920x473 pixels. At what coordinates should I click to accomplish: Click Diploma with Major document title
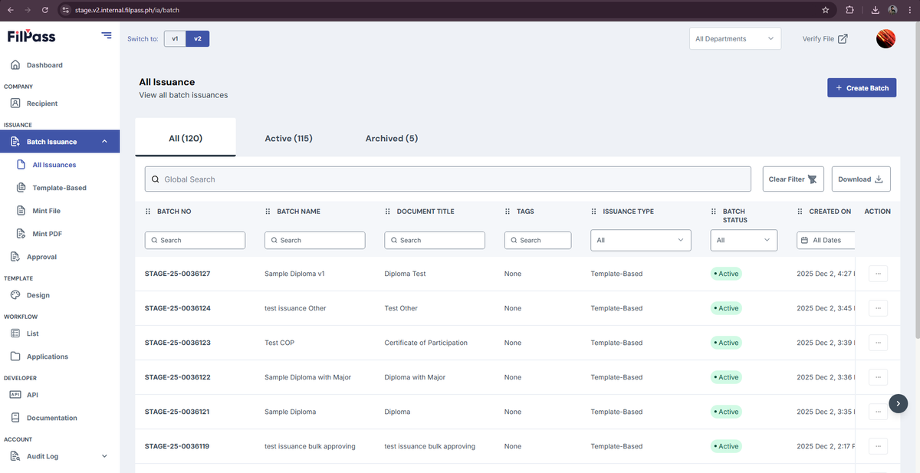[x=415, y=377]
